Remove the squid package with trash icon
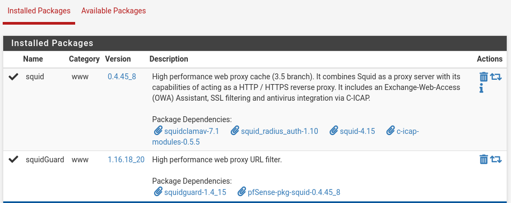This screenshot has width=511, height=203. pos(484,77)
